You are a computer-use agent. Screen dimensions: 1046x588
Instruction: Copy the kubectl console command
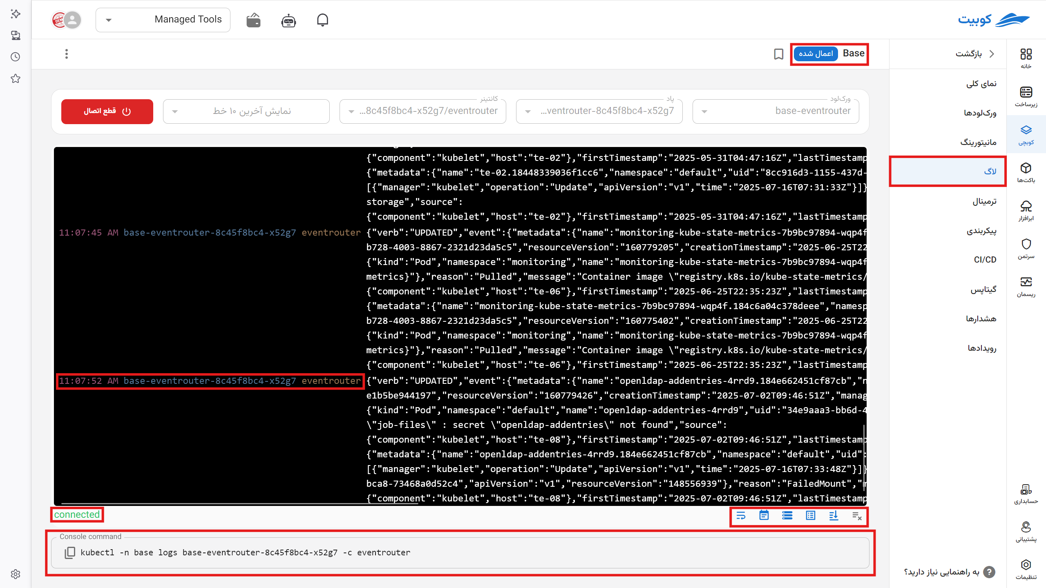click(x=70, y=552)
